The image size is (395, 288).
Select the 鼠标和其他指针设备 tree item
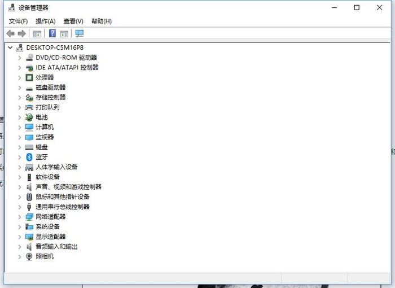click(62, 197)
